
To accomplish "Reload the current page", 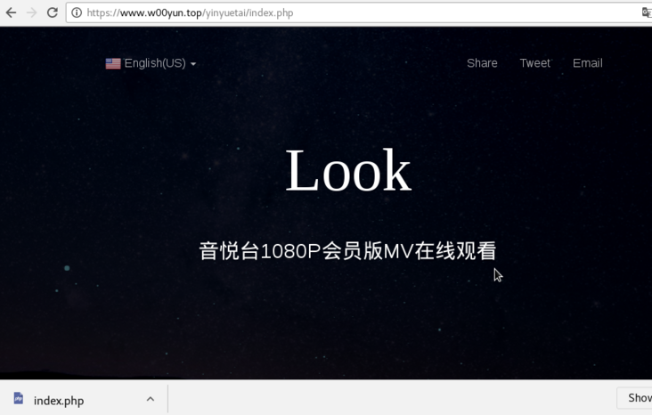I will [x=52, y=12].
